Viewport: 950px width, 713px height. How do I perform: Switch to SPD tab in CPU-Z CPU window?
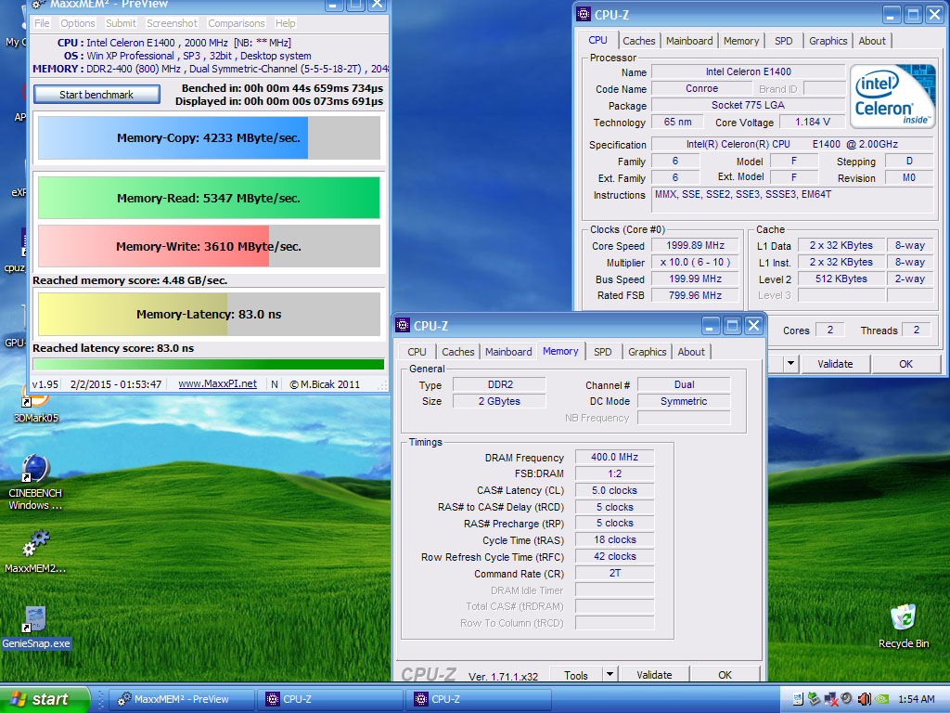click(x=783, y=41)
